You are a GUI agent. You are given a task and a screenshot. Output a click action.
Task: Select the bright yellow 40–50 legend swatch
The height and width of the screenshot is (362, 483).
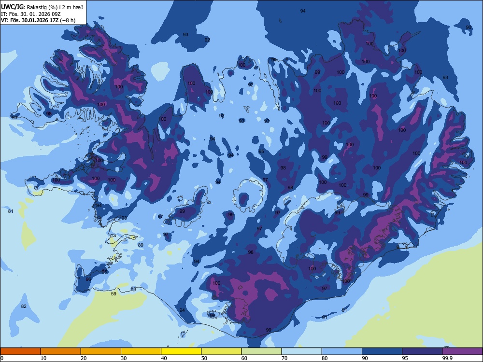[x=181, y=351]
